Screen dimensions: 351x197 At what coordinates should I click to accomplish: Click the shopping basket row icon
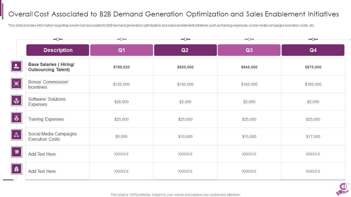point(16,152)
